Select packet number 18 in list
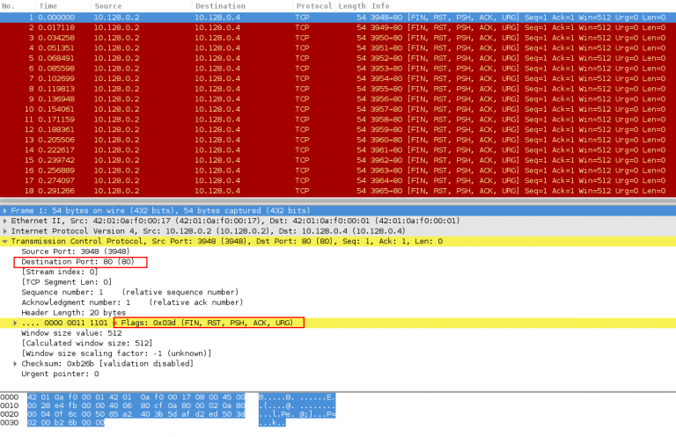Image resolution: width=676 pixels, height=437 pixels. [x=264, y=190]
